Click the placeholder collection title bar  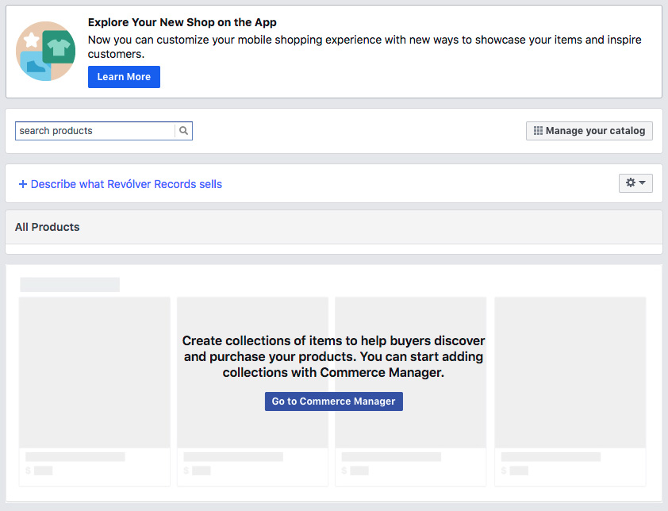(70, 285)
